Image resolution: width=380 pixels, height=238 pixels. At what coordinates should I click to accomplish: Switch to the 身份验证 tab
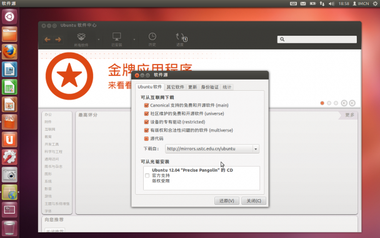click(210, 87)
